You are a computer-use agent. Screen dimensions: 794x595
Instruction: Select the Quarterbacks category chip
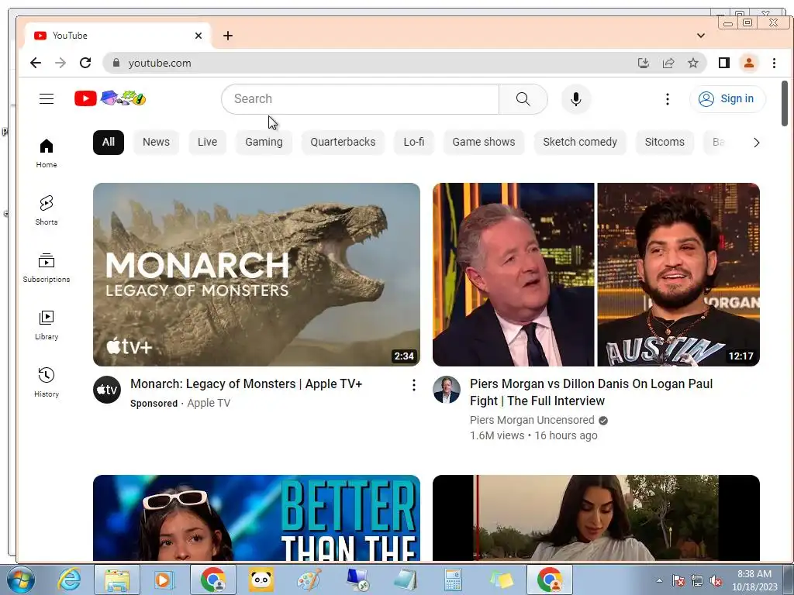[x=343, y=143]
